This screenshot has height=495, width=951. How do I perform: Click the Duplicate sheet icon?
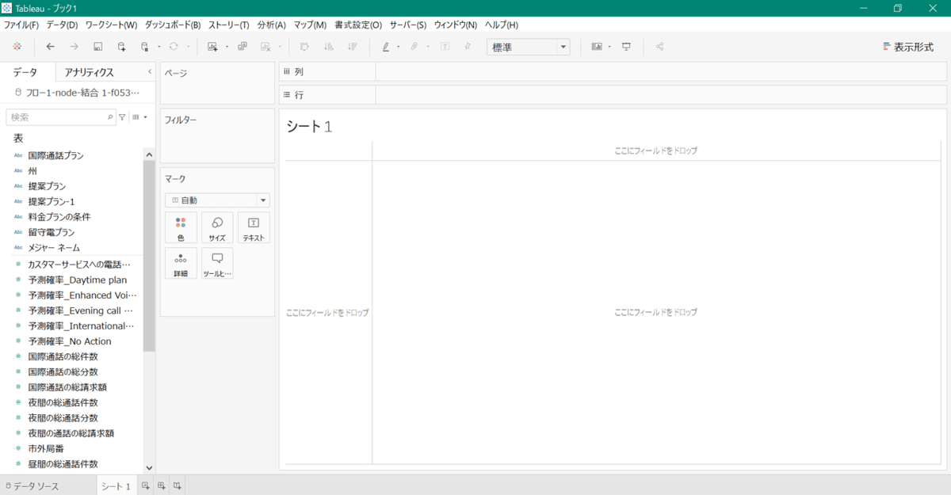(x=243, y=47)
